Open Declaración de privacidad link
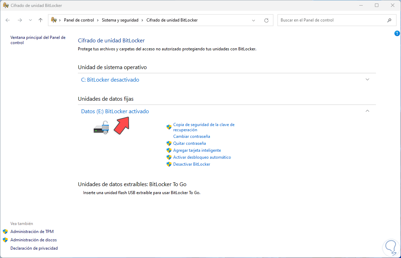Screen dimensions: 401x258 pos(34,248)
